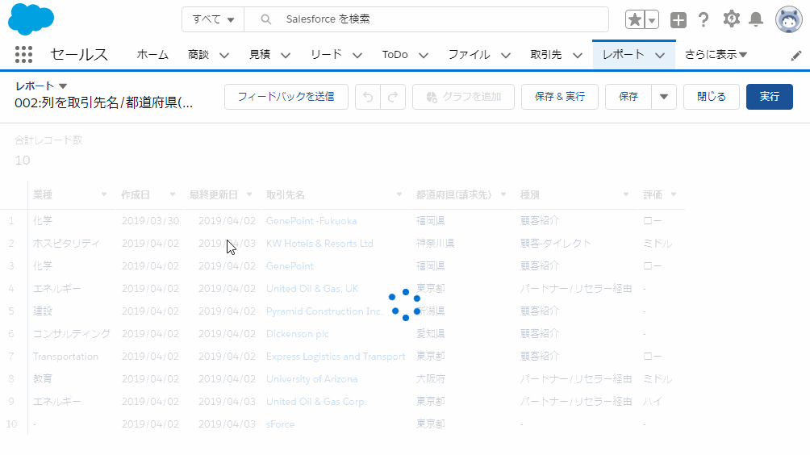Click the 神奈川県 prefecture cell
The width and height of the screenshot is (810, 455).
(436, 244)
